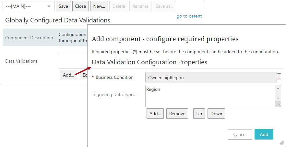The width and height of the screenshot is (286, 147).
Task: Click the New... button
Action: (x=99, y=6)
